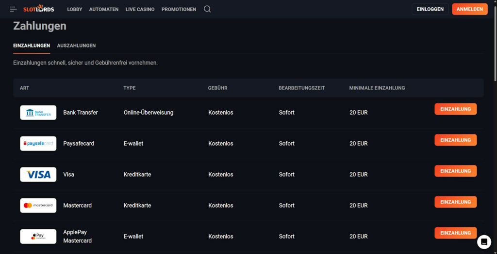
Task: Switch to the Auszahlungen tab
Action: pyautogui.click(x=76, y=45)
